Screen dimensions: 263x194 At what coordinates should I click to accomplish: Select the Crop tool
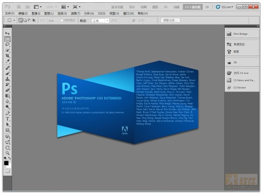(x=7, y=56)
